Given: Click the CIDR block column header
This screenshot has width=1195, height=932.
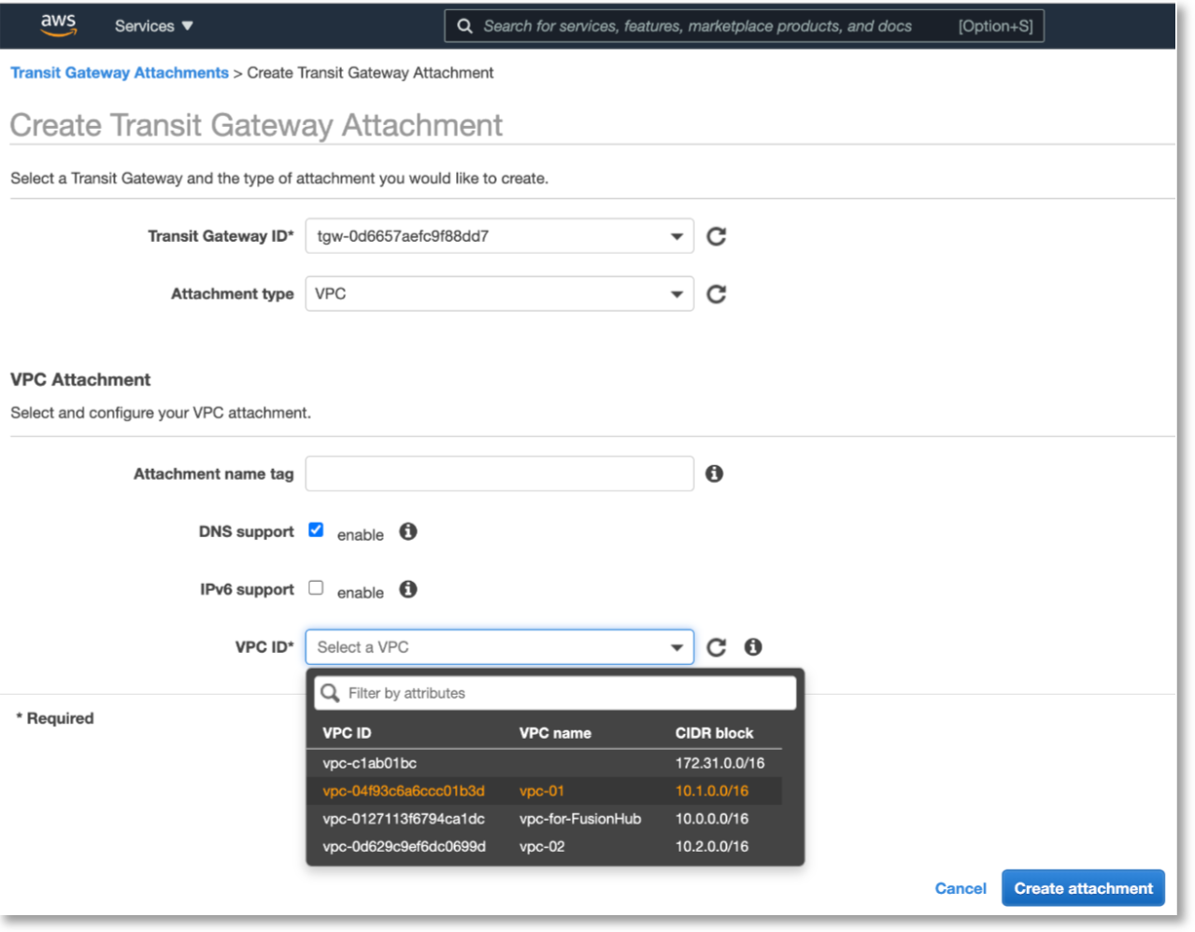Looking at the screenshot, I should coord(714,733).
